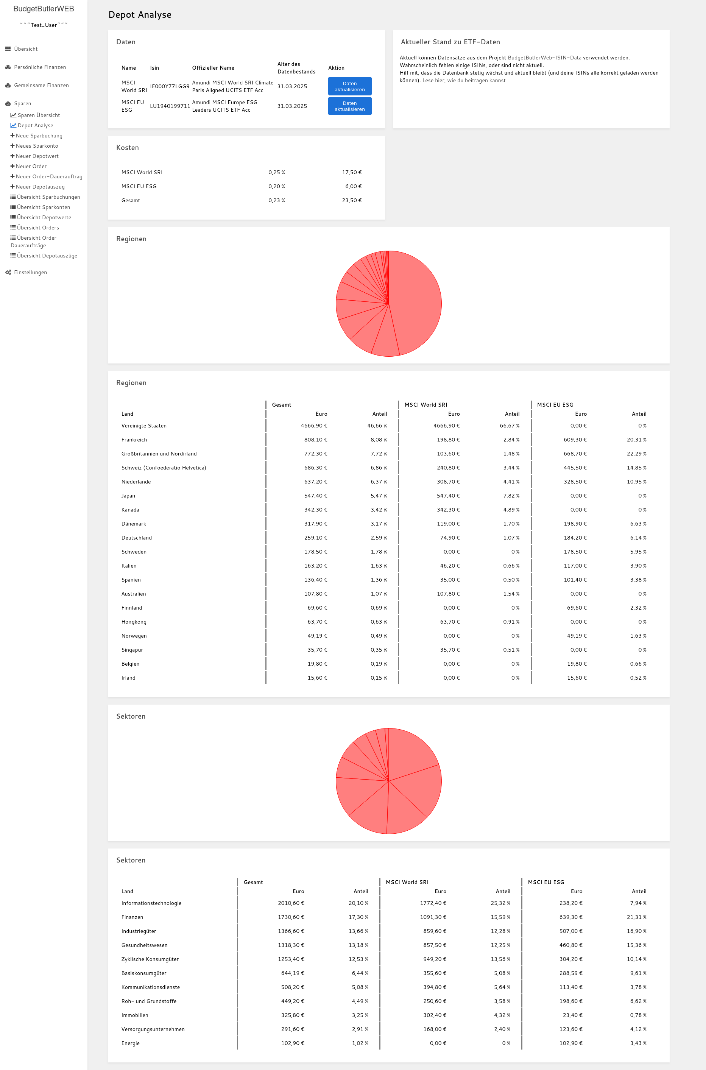This screenshot has width=706, height=1070.
Task: Click the Gemeinsame Finanzen dashboard icon
Action: [x=8, y=85]
